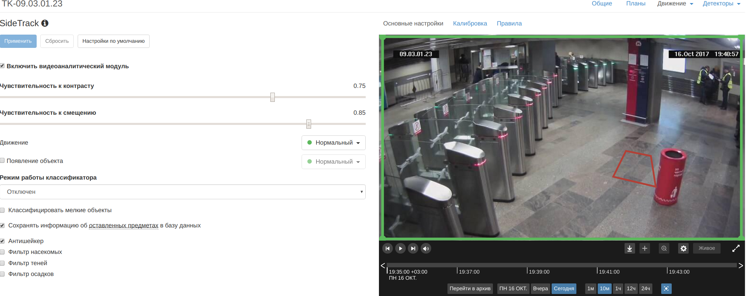Download the video fragment
The height and width of the screenshot is (296, 746).
pos(630,248)
